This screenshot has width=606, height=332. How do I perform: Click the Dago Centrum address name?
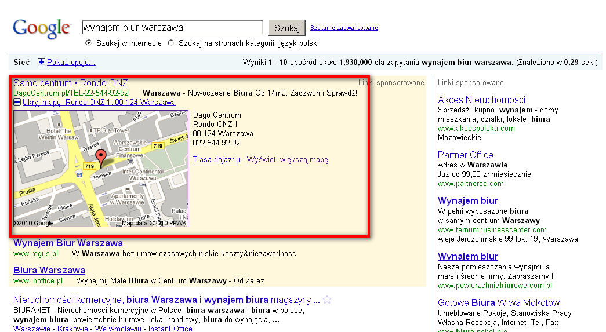[217, 115]
